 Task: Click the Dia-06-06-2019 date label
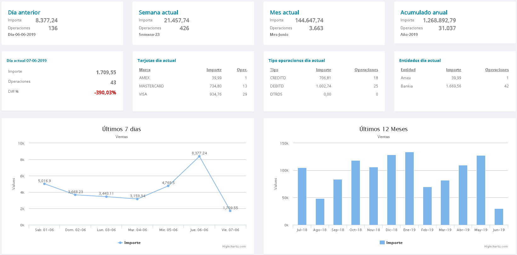22,35
